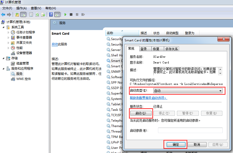233x153 pixels.
Task: Switch to the 登录 tab
Action: [x=143, y=49]
